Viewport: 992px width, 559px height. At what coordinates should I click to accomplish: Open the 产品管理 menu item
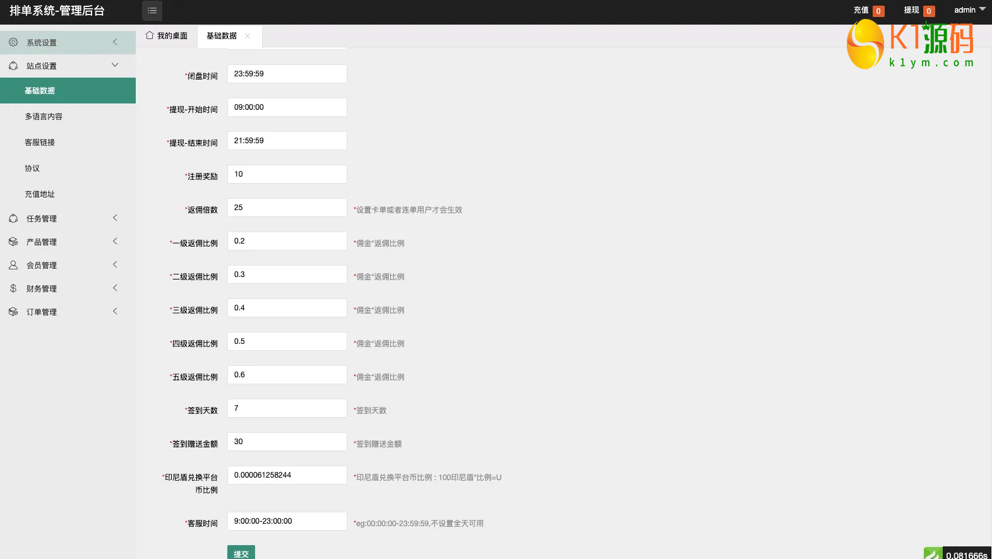[68, 242]
